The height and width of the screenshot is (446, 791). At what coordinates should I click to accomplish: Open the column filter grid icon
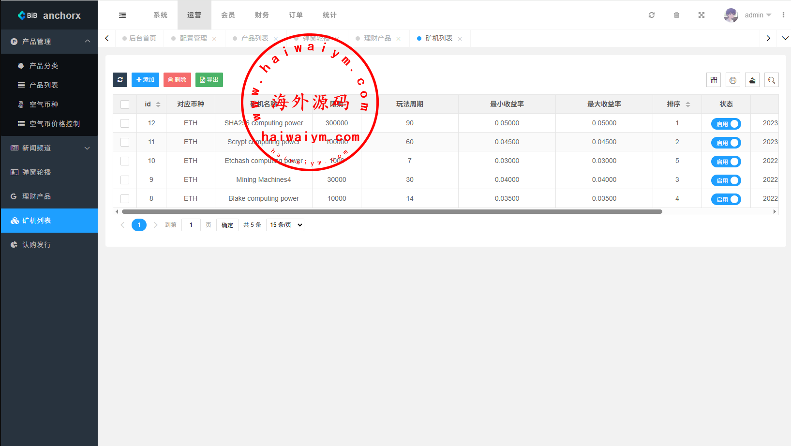[714, 80]
